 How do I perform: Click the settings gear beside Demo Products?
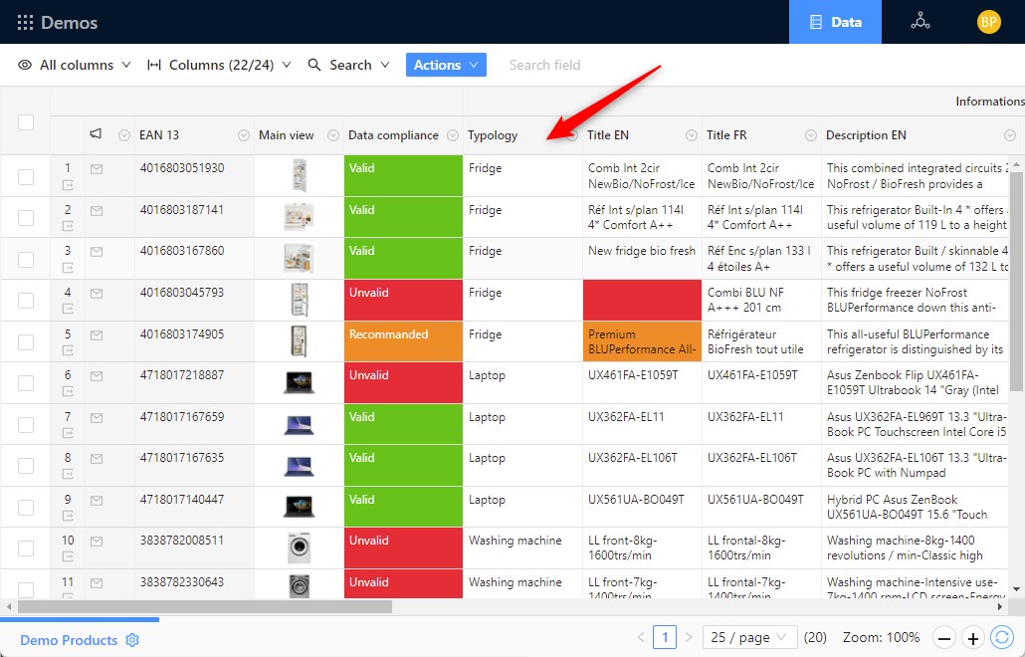[x=132, y=640]
